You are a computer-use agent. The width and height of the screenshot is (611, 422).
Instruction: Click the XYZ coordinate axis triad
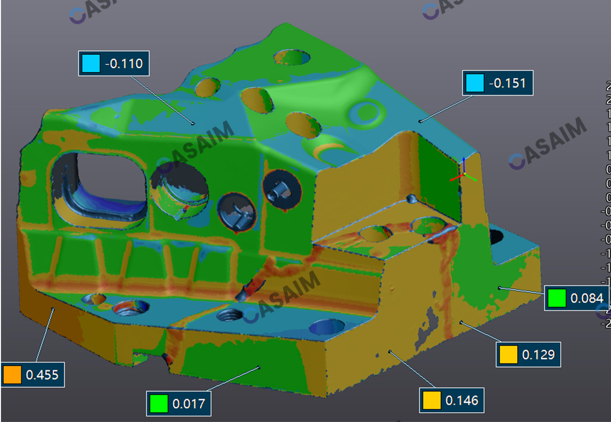click(463, 171)
